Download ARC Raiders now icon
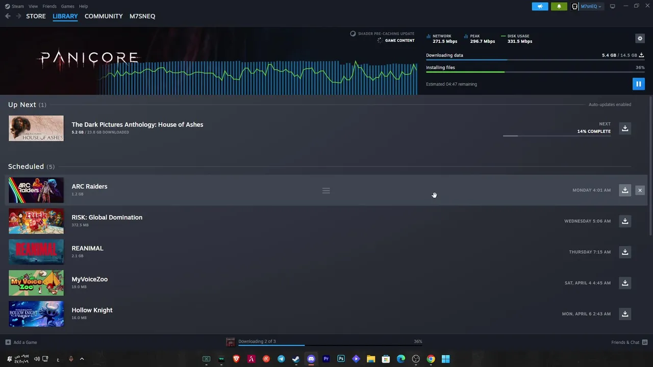Viewport: 653px width, 367px height. pos(625,190)
